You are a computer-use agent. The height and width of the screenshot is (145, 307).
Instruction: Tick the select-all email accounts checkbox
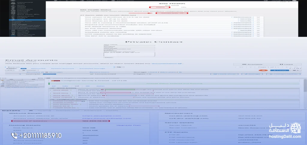[10, 70]
